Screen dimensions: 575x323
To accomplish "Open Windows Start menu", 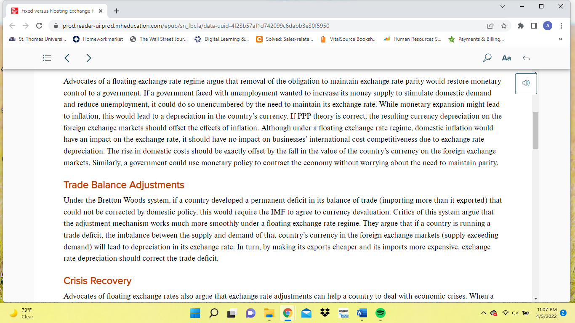I will coord(195,313).
